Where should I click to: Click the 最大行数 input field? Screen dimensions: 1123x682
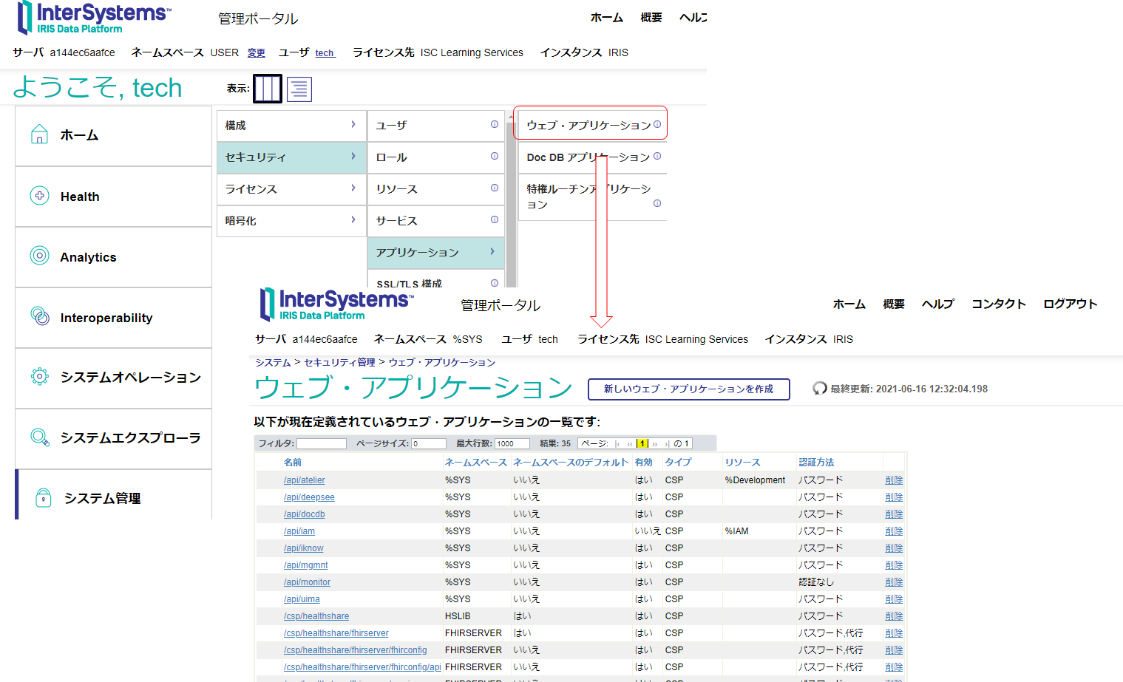(x=512, y=444)
